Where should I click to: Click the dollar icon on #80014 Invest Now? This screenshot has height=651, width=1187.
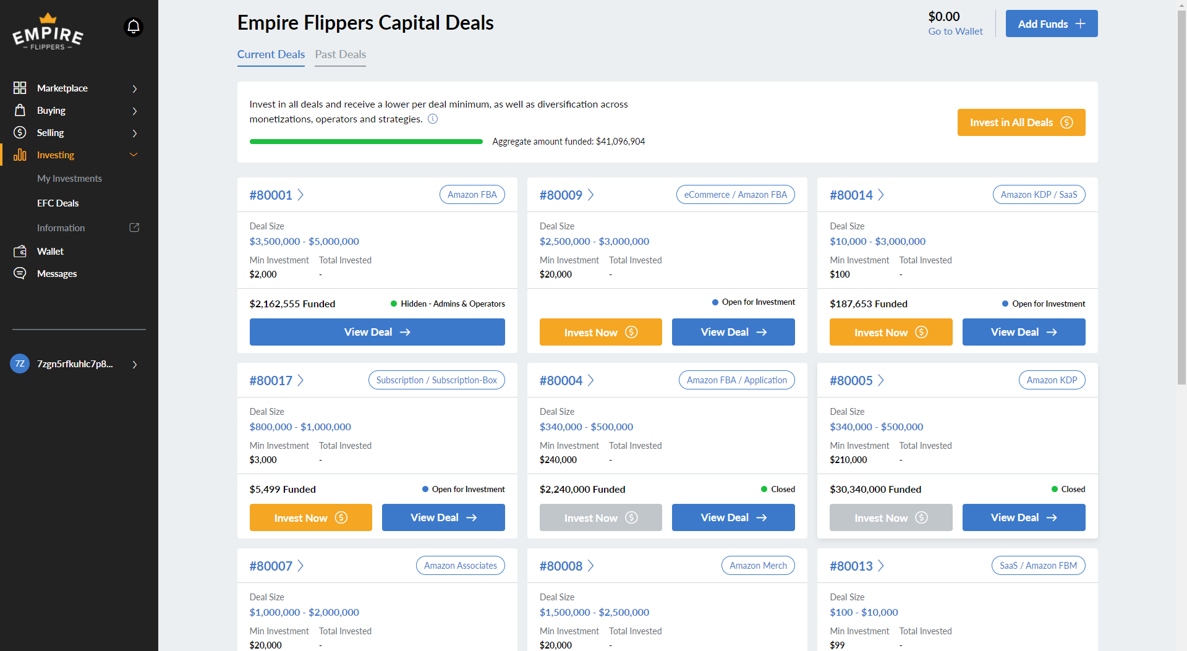coord(921,332)
